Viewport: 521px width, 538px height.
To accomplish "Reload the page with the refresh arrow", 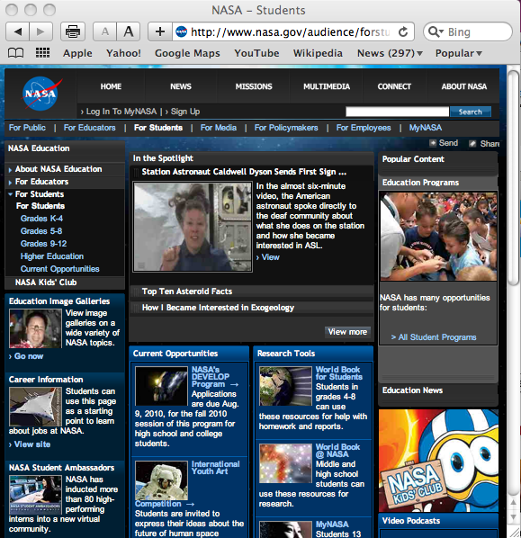I will [x=403, y=31].
